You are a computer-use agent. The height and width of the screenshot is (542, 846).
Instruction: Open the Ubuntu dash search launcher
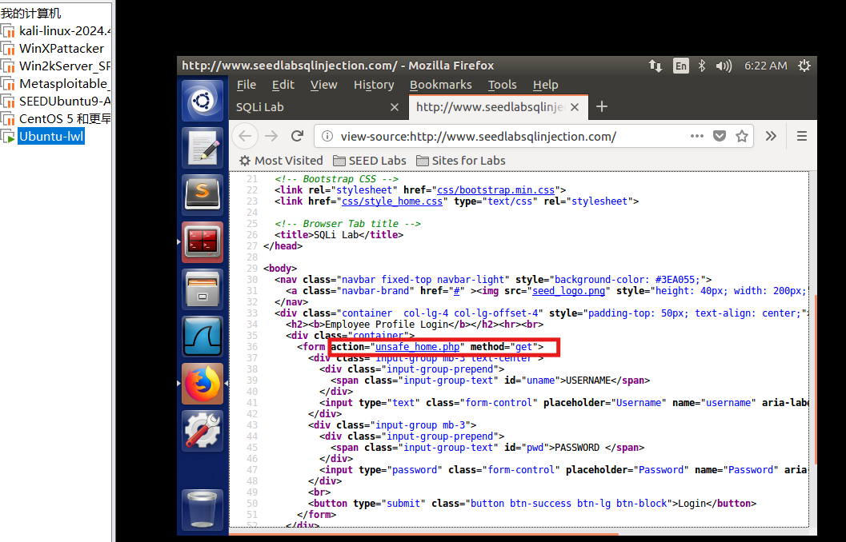pos(202,101)
